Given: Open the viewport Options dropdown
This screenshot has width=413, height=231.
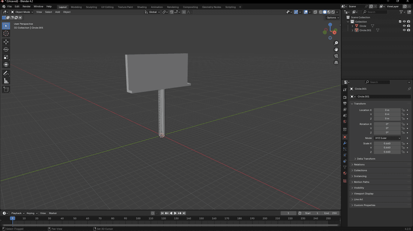Looking at the screenshot, I should tap(332, 17).
